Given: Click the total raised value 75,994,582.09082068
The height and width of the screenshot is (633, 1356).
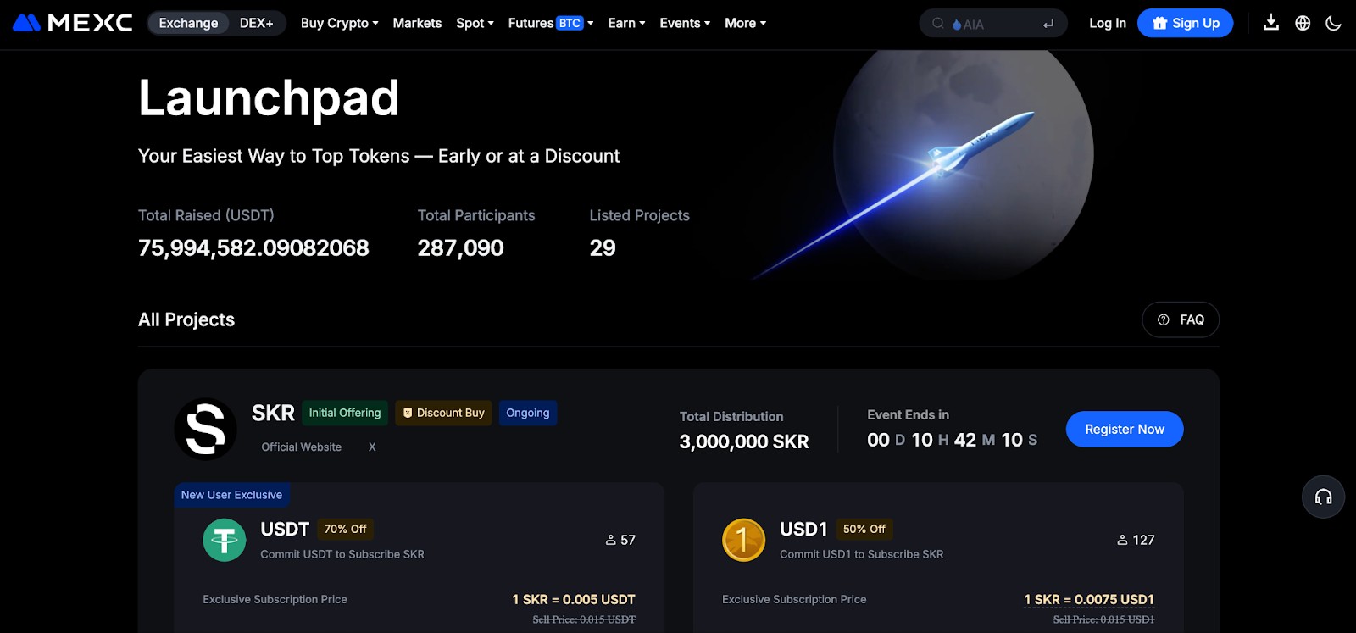Looking at the screenshot, I should click(253, 247).
